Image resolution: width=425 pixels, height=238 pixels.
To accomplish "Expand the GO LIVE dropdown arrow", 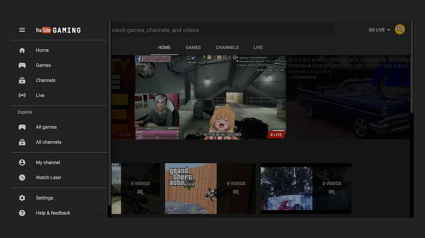I will (389, 30).
